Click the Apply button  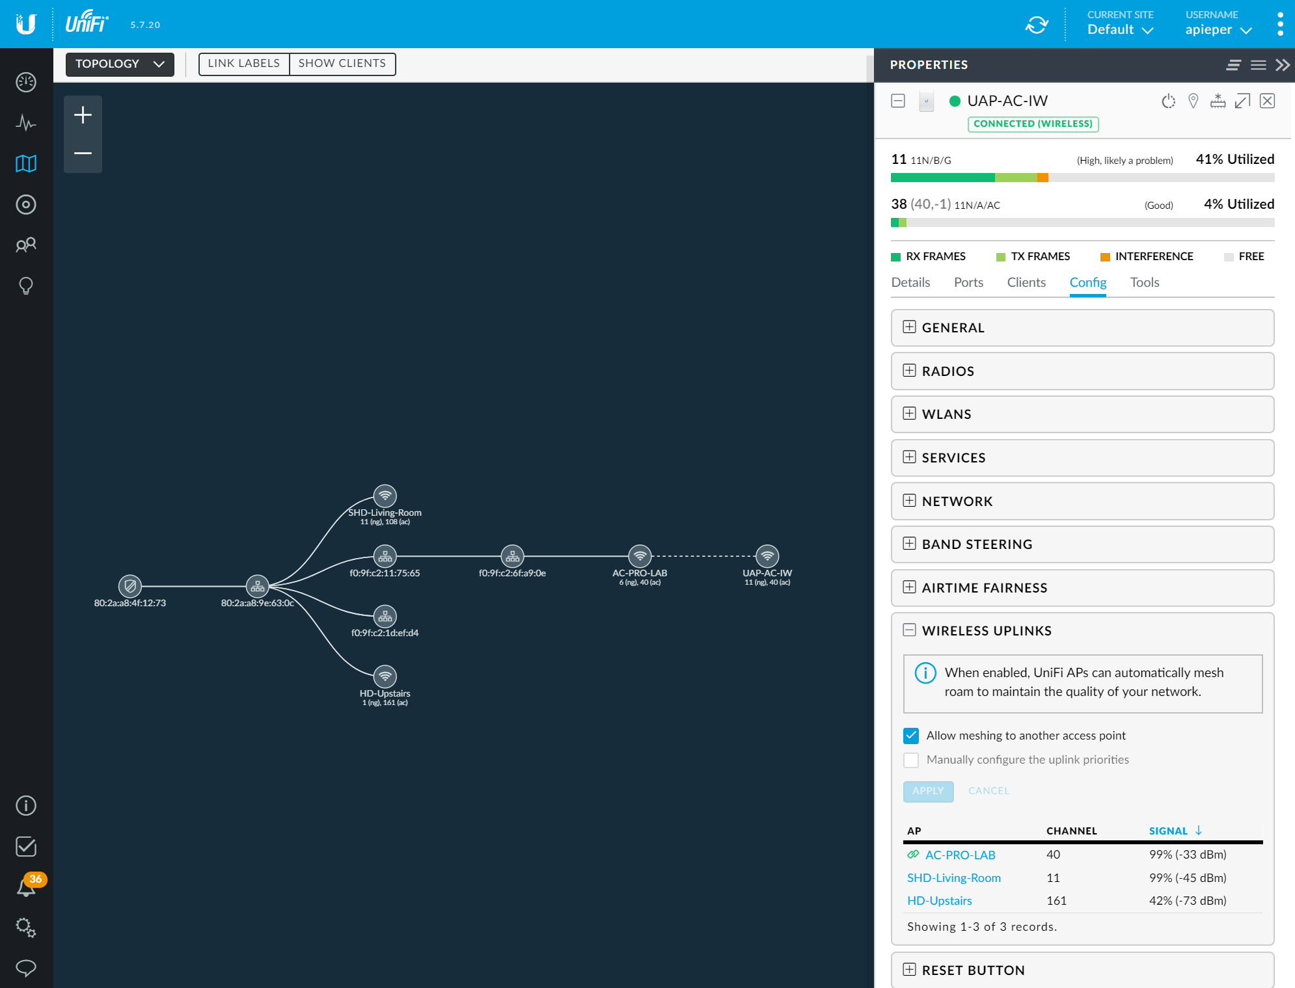point(928,791)
